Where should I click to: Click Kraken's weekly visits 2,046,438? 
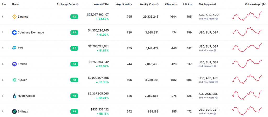152,64
